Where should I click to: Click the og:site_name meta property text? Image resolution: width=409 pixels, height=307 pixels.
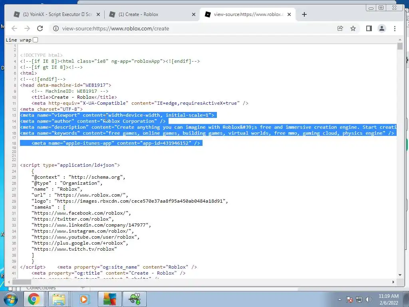pos(127,267)
